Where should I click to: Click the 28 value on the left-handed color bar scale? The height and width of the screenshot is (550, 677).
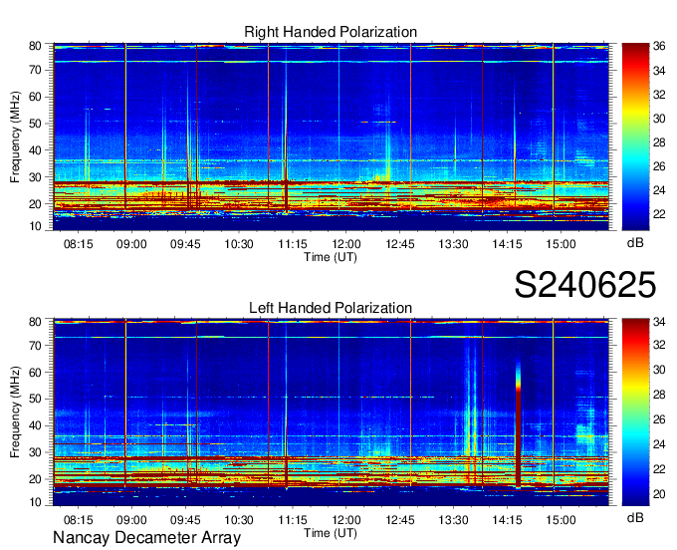tap(659, 394)
